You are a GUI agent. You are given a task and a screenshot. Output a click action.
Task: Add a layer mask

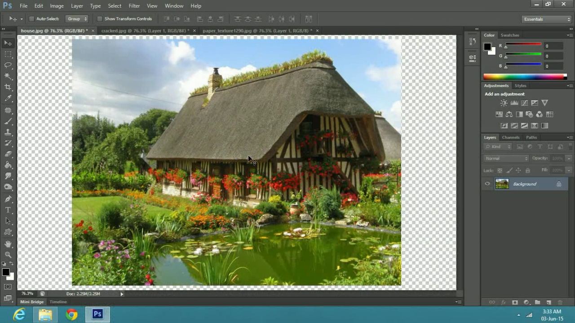515,303
